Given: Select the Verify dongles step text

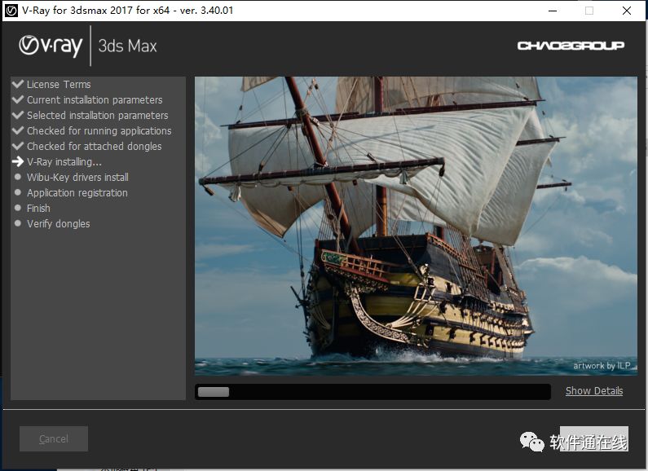Looking at the screenshot, I should [58, 224].
